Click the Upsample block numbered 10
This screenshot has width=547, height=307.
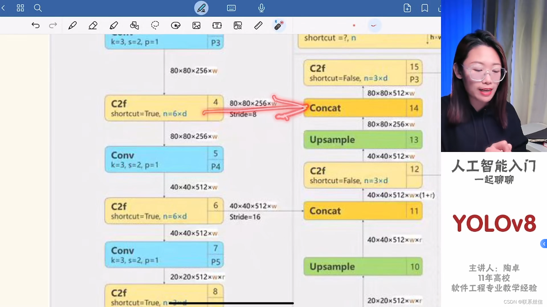(x=363, y=267)
